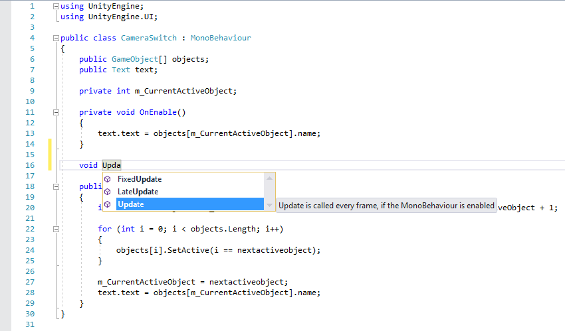Click SetActive call on line 24

188,250
